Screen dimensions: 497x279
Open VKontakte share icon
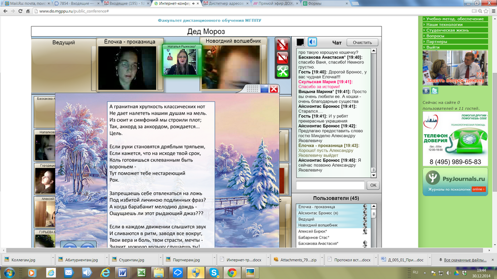[426, 91]
